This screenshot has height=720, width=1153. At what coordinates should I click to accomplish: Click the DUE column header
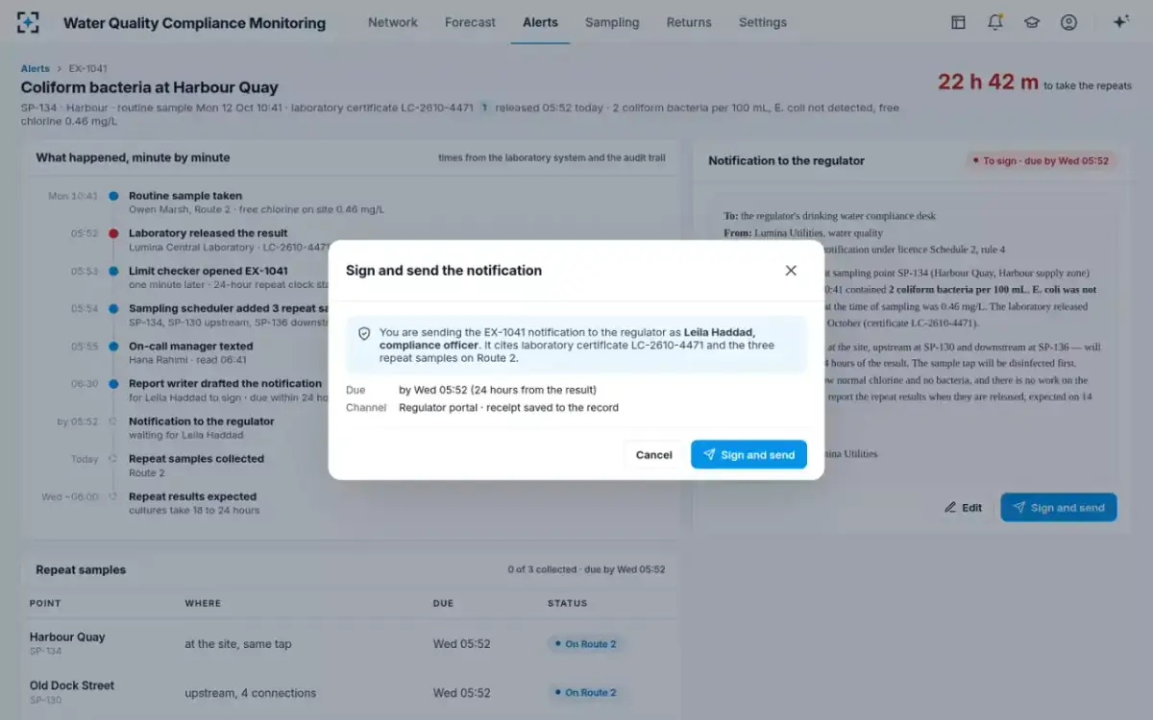443,604
